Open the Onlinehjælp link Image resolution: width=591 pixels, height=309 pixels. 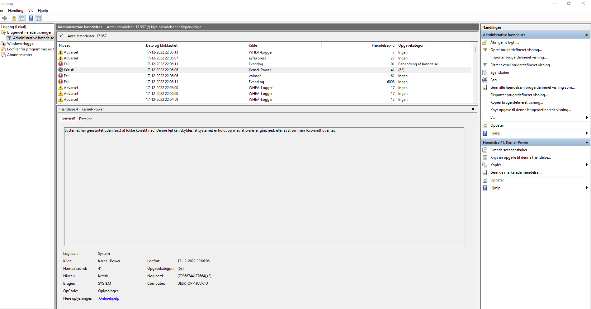[109, 298]
